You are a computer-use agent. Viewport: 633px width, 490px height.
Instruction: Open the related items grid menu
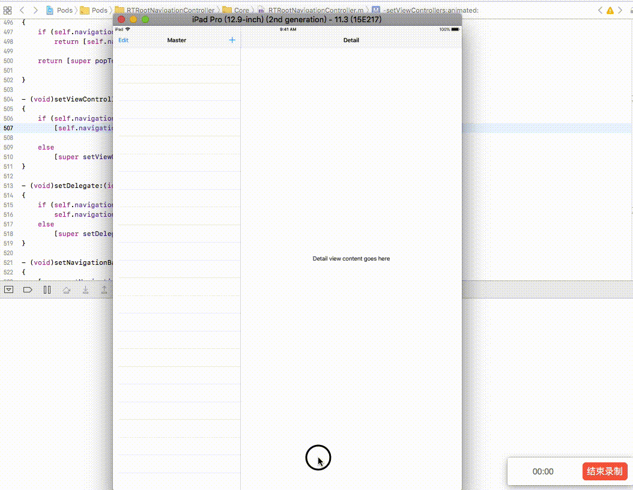click(x=7, y=10)
